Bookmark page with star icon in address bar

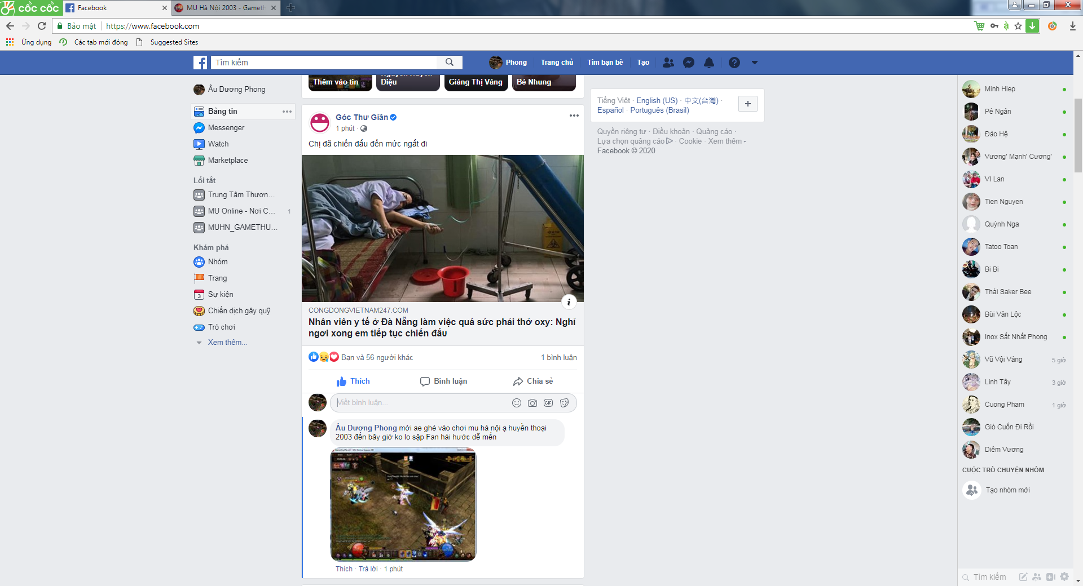1018,26
